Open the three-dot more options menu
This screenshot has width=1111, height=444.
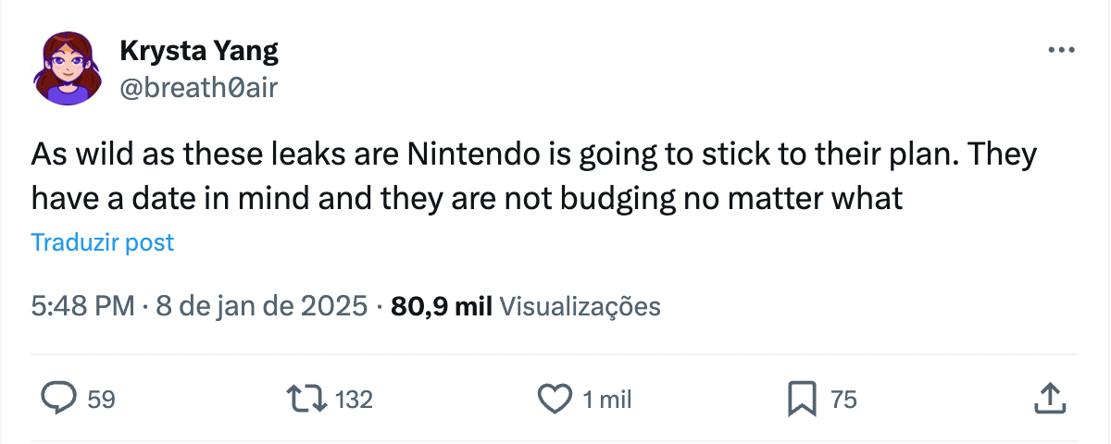click(x=1063, y=51)
